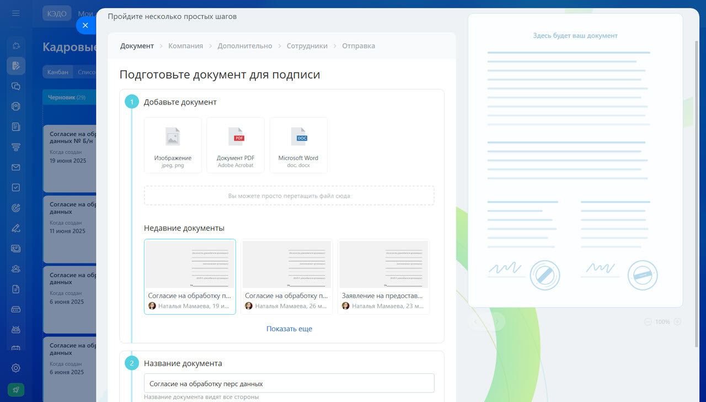Open the funnel CRM icon in the sidebar
This screenshot has width=706, height=402.
point(16,147)
